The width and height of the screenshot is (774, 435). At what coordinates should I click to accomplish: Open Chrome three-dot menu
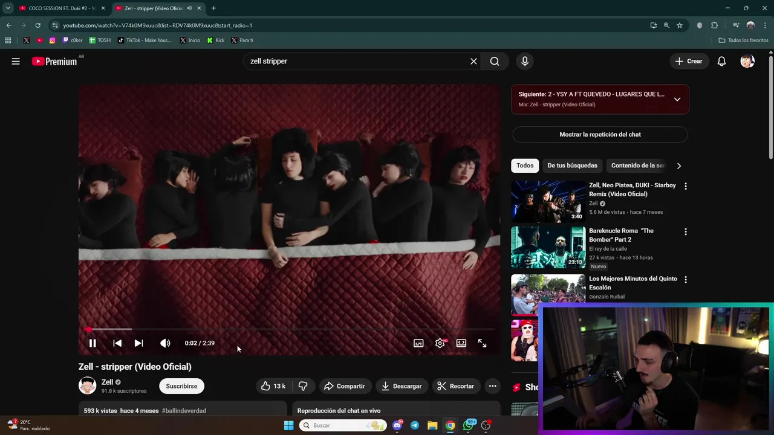pos(766,25)
